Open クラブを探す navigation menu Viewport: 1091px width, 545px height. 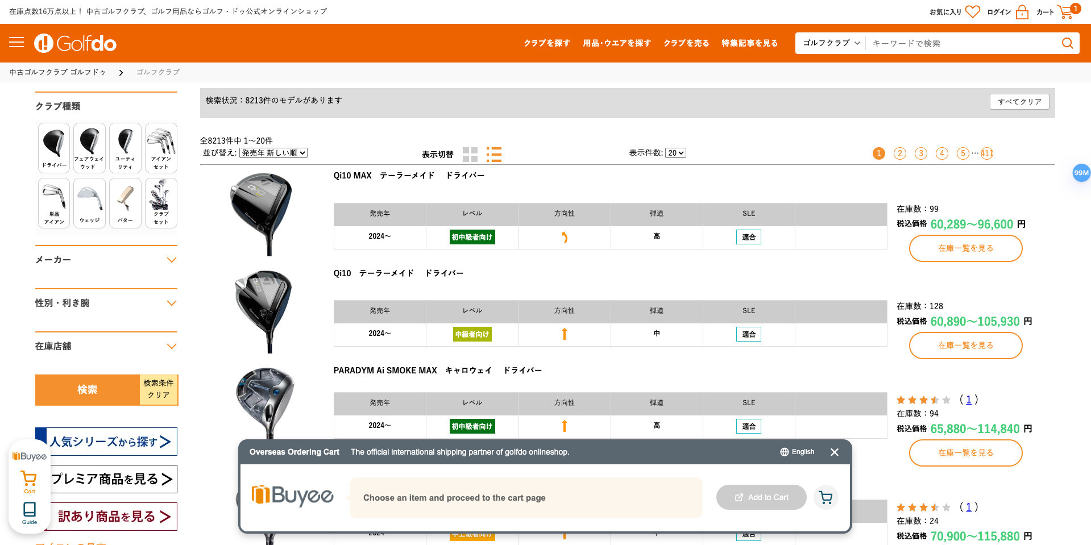click(x=546, y=43)
